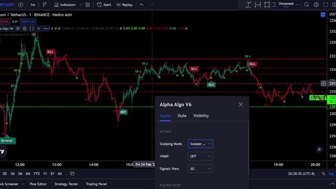
Task: Click the Unnamed layout name
Action: click(286, 4)
